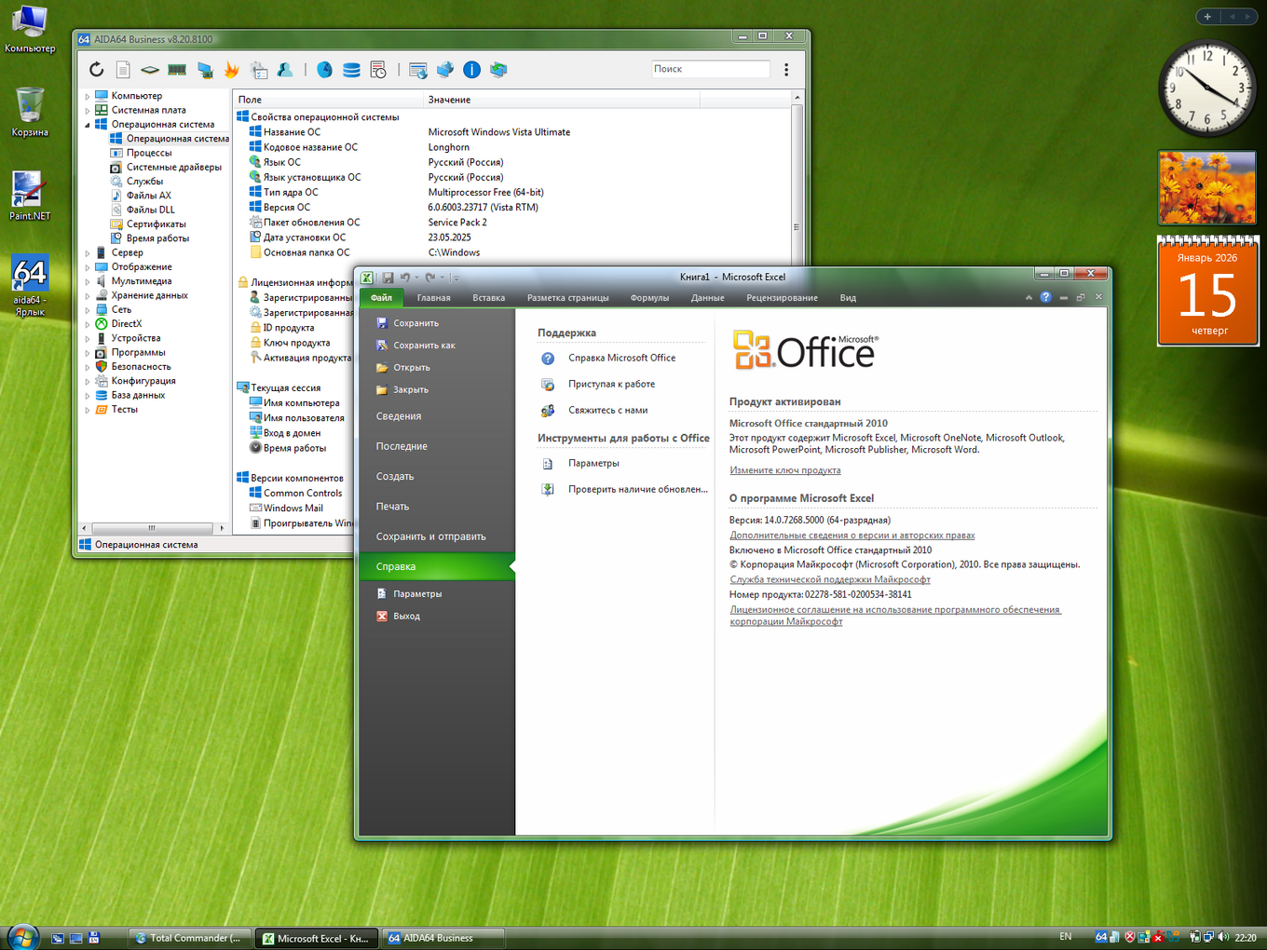Select the aida64 shortcut desktop icon
The width and height of the screenshot is (1267, 950).
click(x=30, y=285)
